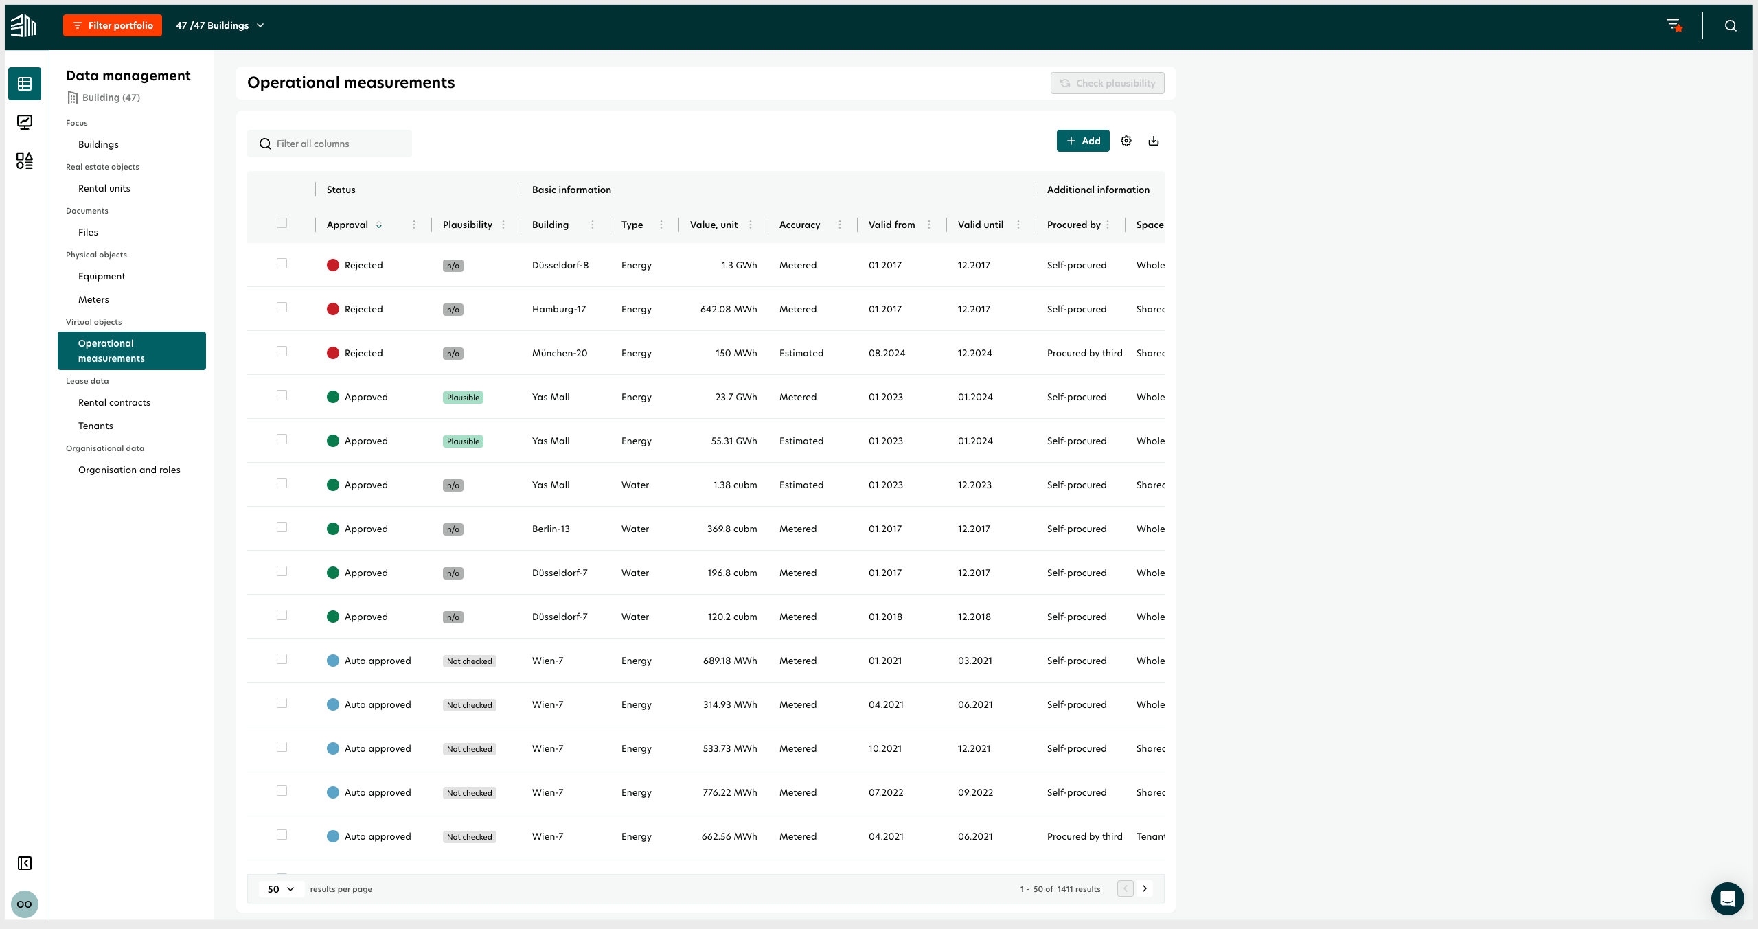Open the Accuracy column options menu
The height and width of the screenshot is (929, 1758).
pyautogui.click(x=840, y=225)
